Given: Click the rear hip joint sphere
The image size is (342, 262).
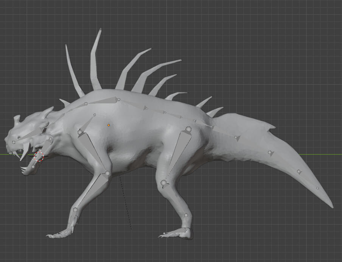Looking at the screenshot, I should [x=188, y=129].
